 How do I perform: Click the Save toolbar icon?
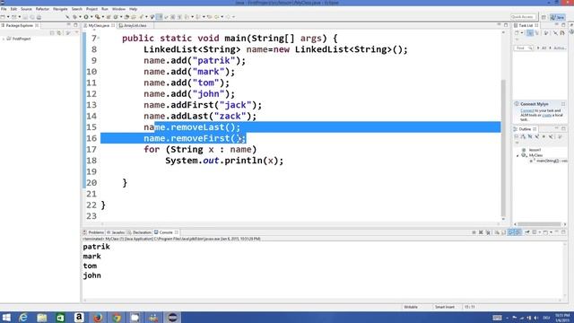tap(24, 17)
